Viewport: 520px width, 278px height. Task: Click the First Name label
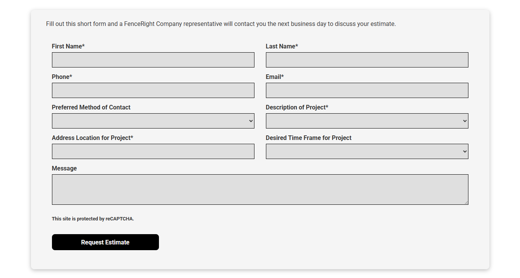[68, 46]
